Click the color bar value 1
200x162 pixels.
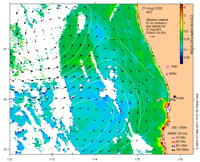(x=185, y=23)
